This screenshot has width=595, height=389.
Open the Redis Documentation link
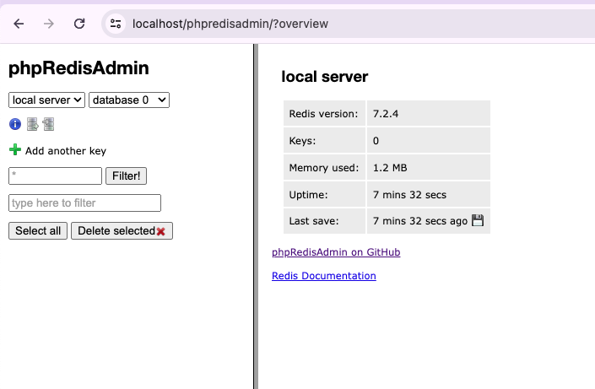(324, 276)
